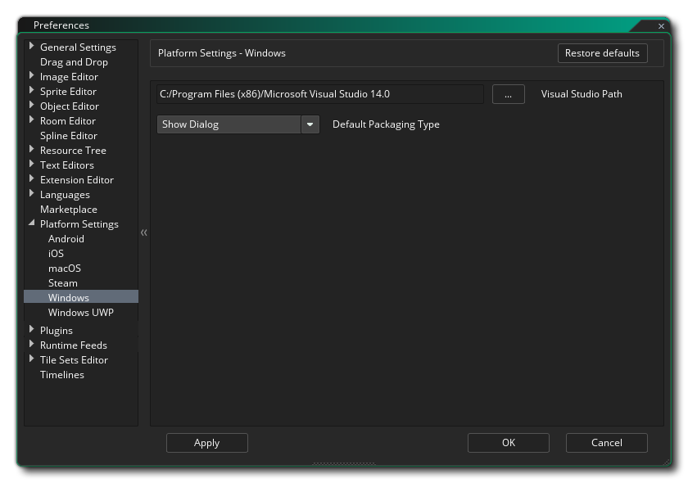Open the macOS platform settings
688x483 pixels.
click(65, 269)
